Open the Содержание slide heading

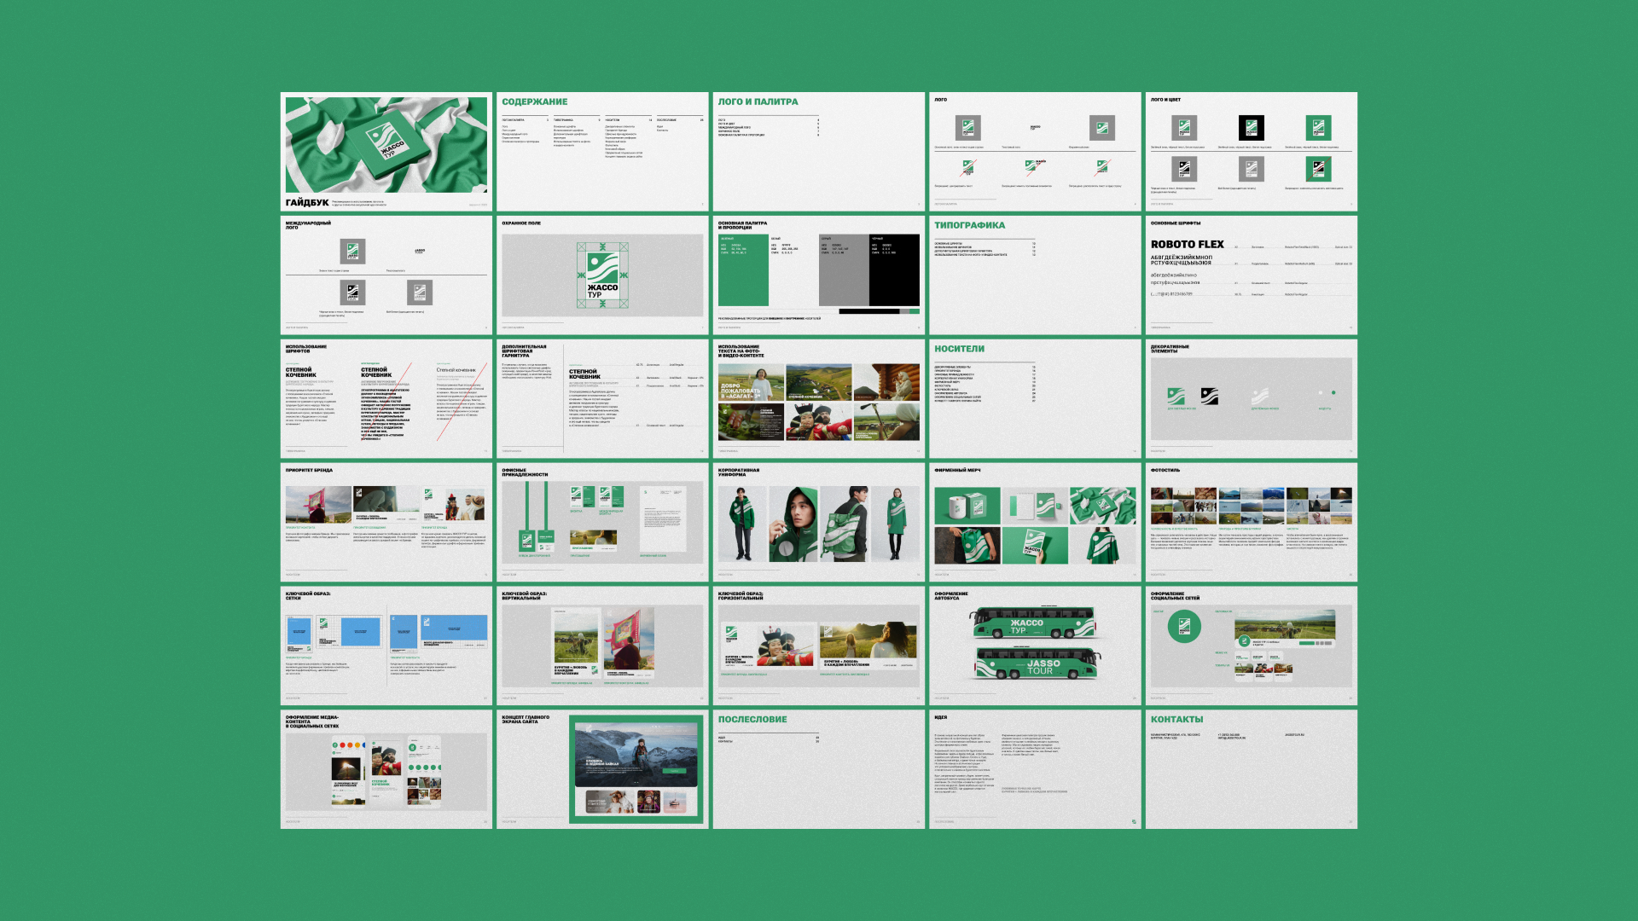tap(534, 101)
